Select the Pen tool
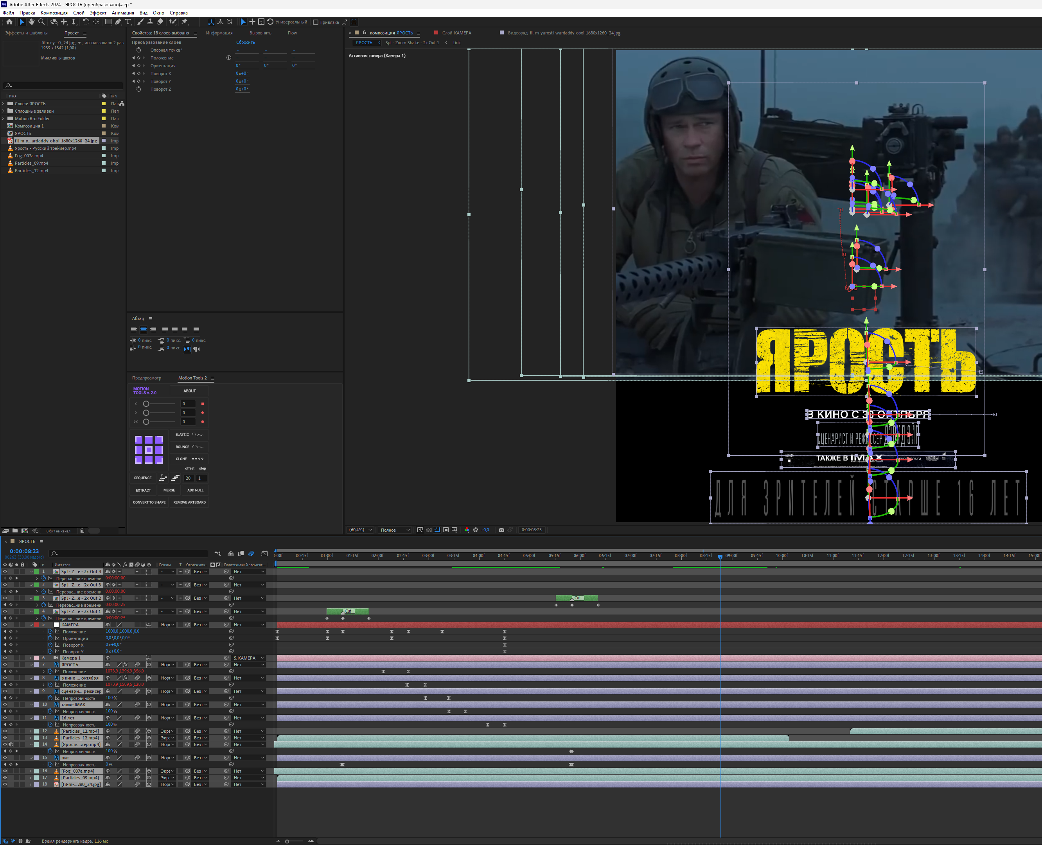Viewport: 1042px width, 845px height. coord(118,22)
